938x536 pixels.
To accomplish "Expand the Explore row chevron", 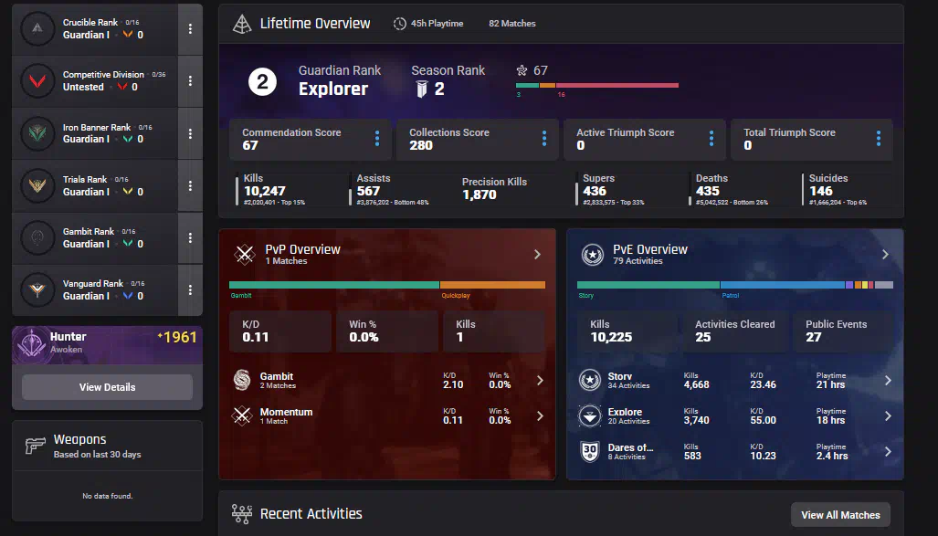I will (x=888, y=415).
